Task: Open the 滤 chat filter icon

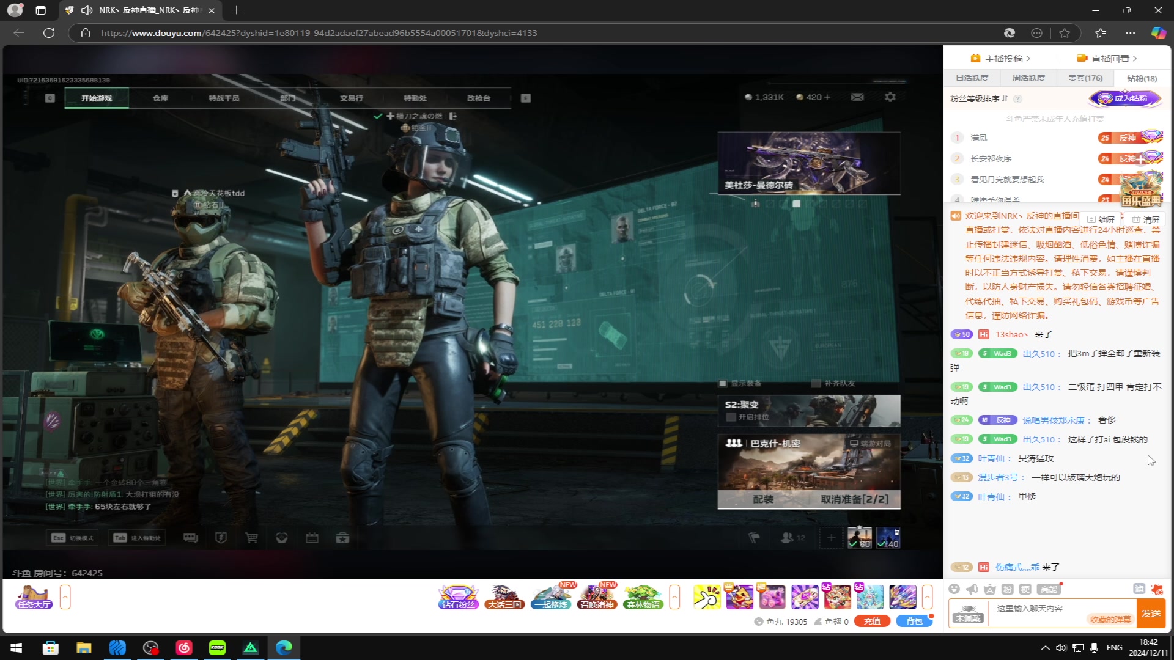Action: coord(1139,588)
